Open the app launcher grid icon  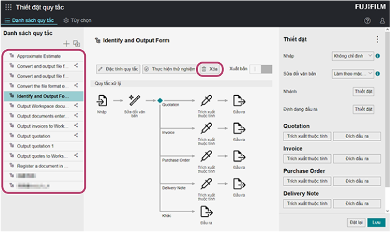point(9,7)
